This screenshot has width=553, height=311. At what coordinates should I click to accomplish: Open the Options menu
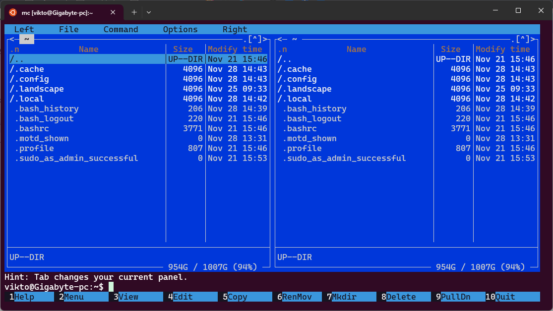click(180, 30)
